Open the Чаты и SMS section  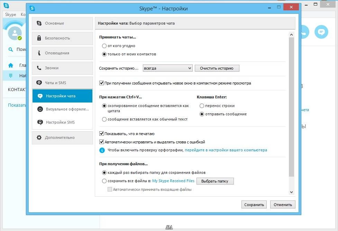coord(62,83)
